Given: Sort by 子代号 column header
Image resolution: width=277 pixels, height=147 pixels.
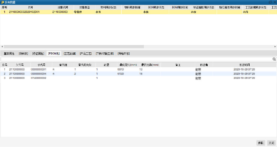Looking at the screenshot, I should point(41,65).
